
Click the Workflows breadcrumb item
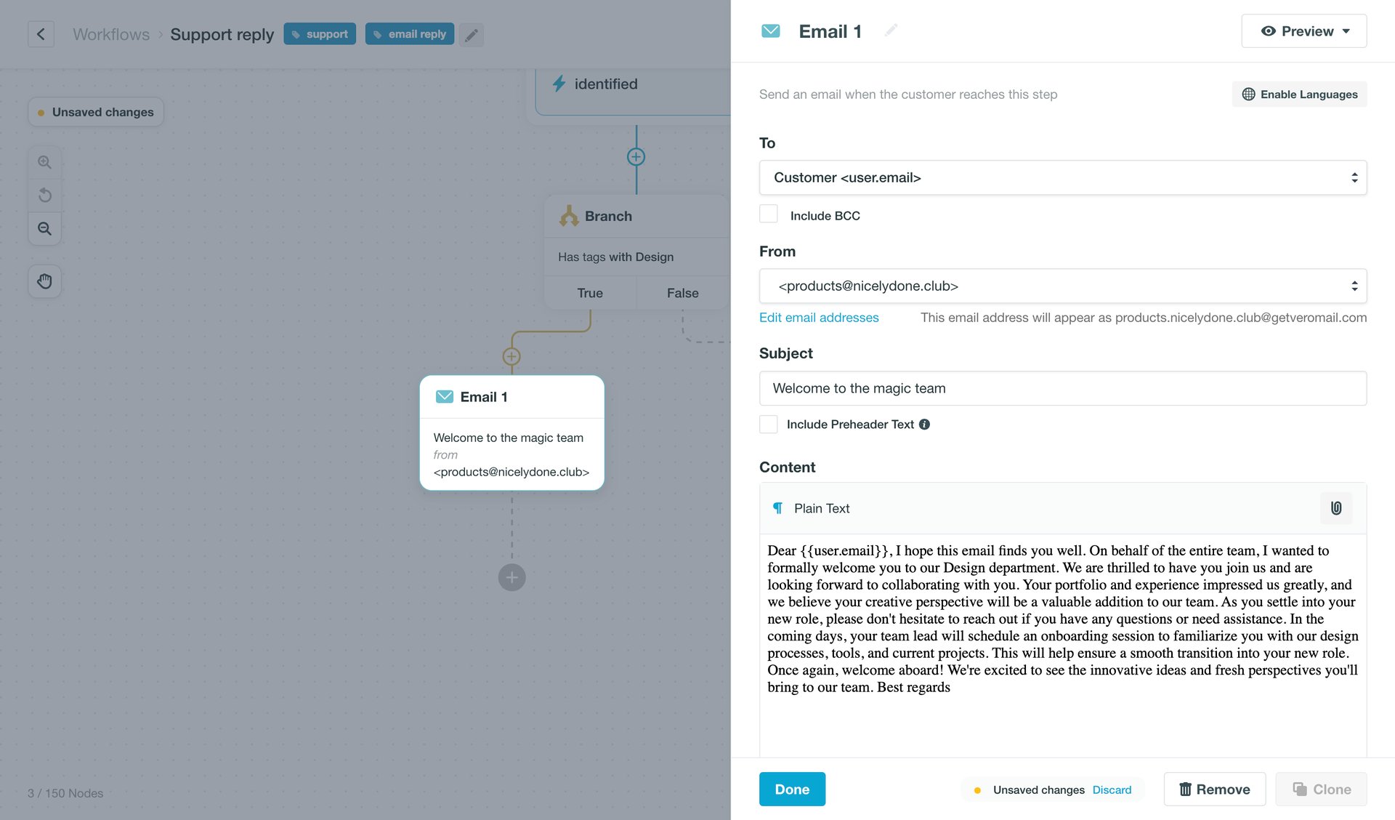(x=110, y=33)
